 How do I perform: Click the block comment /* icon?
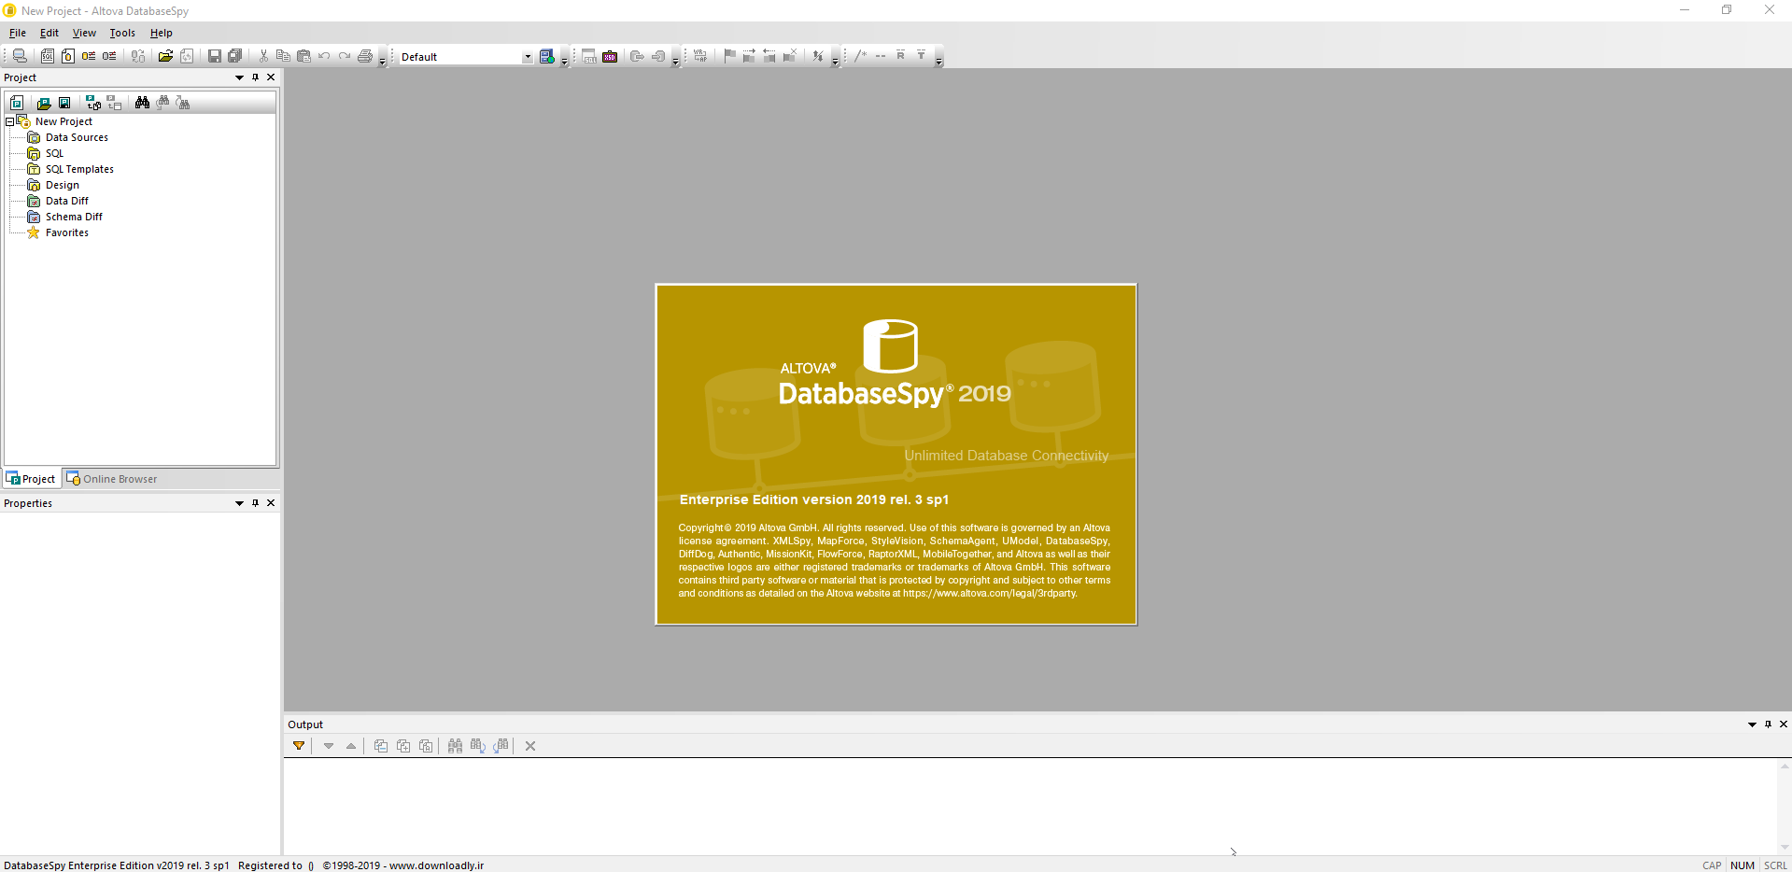click(860, 56)
